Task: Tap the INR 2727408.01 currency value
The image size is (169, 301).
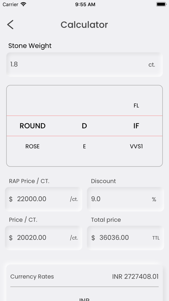Action: (x=135, y=277)
